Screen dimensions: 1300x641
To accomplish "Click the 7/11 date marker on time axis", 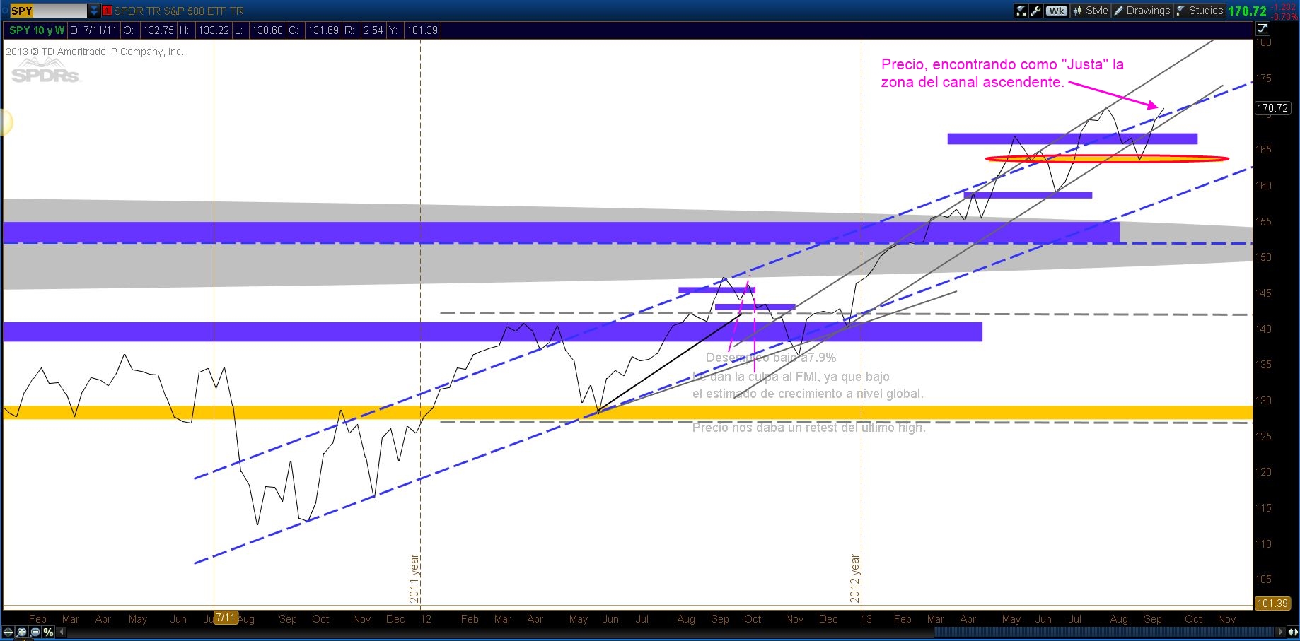I will 225,618.
